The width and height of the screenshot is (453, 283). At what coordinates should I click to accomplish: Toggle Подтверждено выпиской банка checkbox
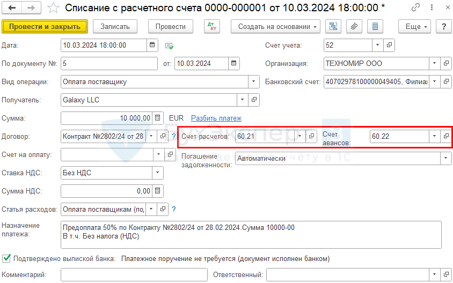(x=6, y=258)
